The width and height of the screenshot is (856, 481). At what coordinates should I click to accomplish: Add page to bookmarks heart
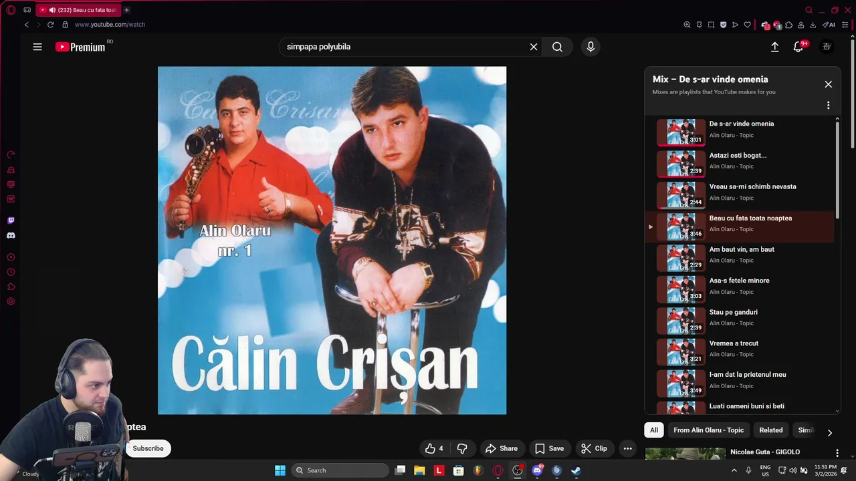click(747, 25)
